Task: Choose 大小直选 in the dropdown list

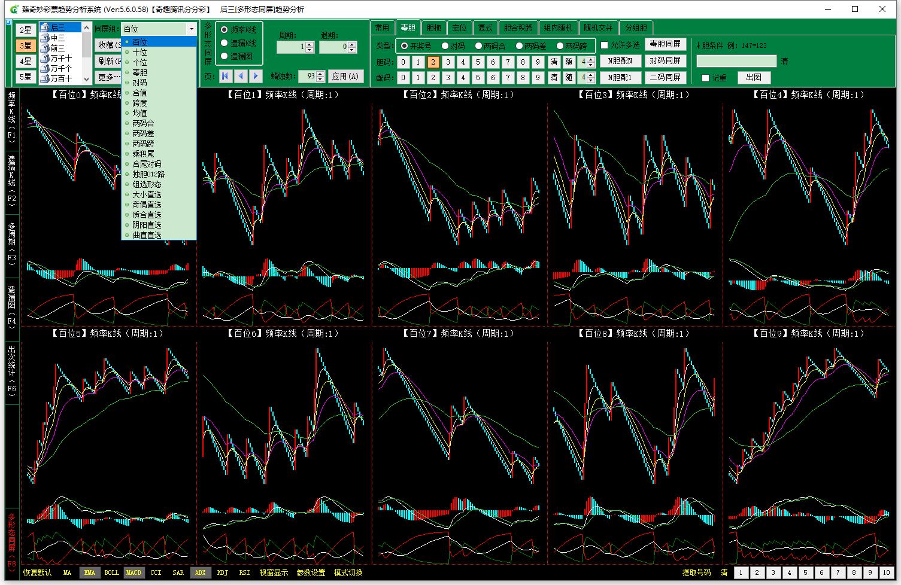Action: [x=147, y=194]
